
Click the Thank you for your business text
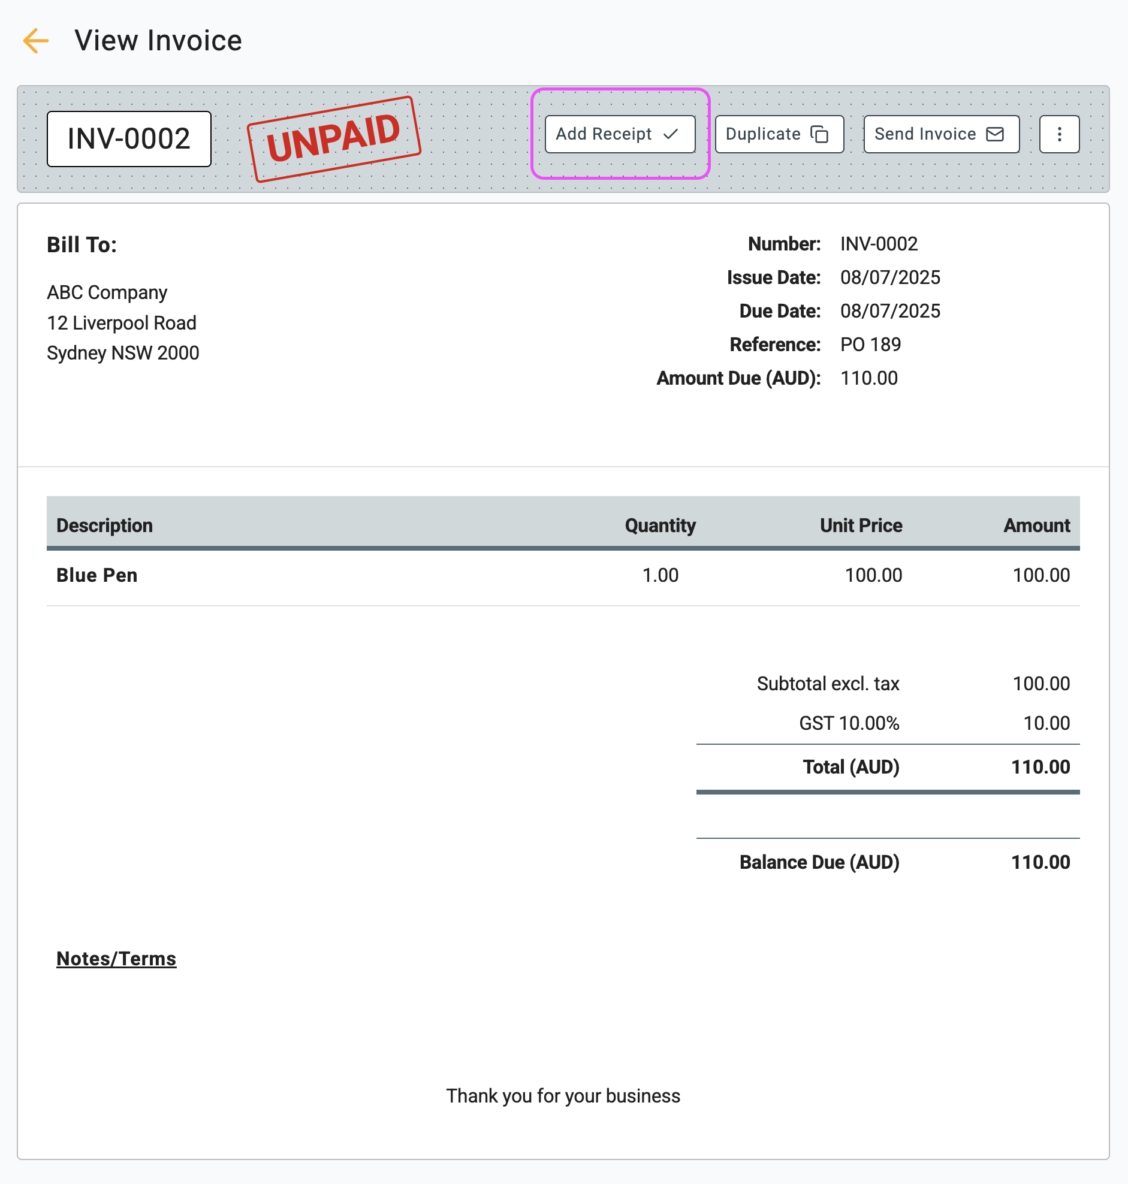coord(563,1096)
